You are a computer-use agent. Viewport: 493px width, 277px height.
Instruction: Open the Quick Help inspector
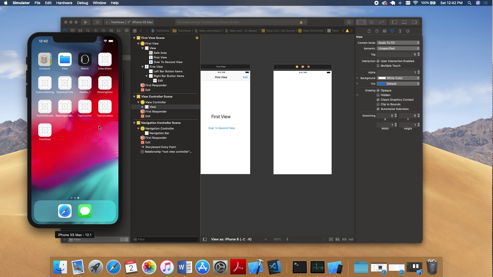point(377,31)
